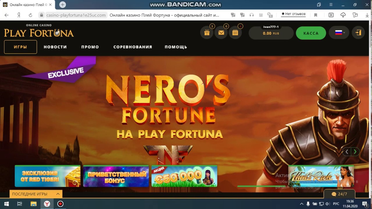Open the €50 000 акция banner
372x209 pixels.
(184, 176)
